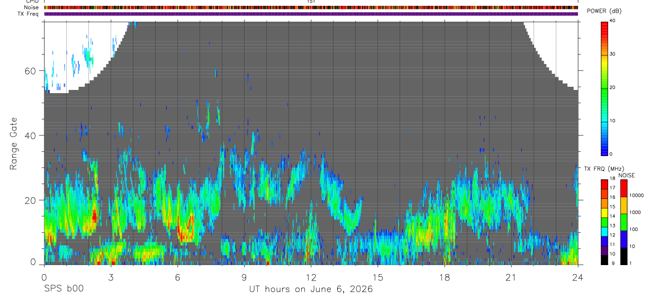650x300 pixels.
Task: Click the UT hours on June 6, 2026 title
Action: (311, 289)
